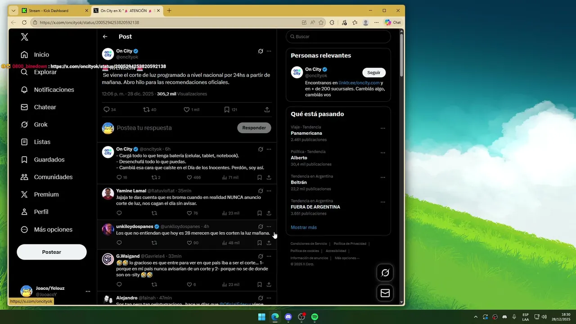Click the Buscar search field

click(x=338, y=36)
